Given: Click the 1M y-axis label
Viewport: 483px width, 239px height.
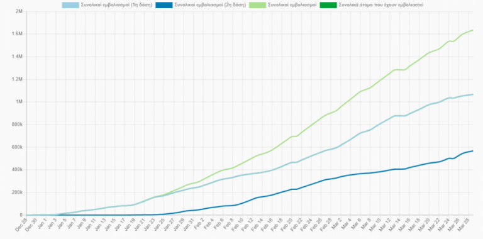Looking at the screenshot, I should click(x=19, y=102).
